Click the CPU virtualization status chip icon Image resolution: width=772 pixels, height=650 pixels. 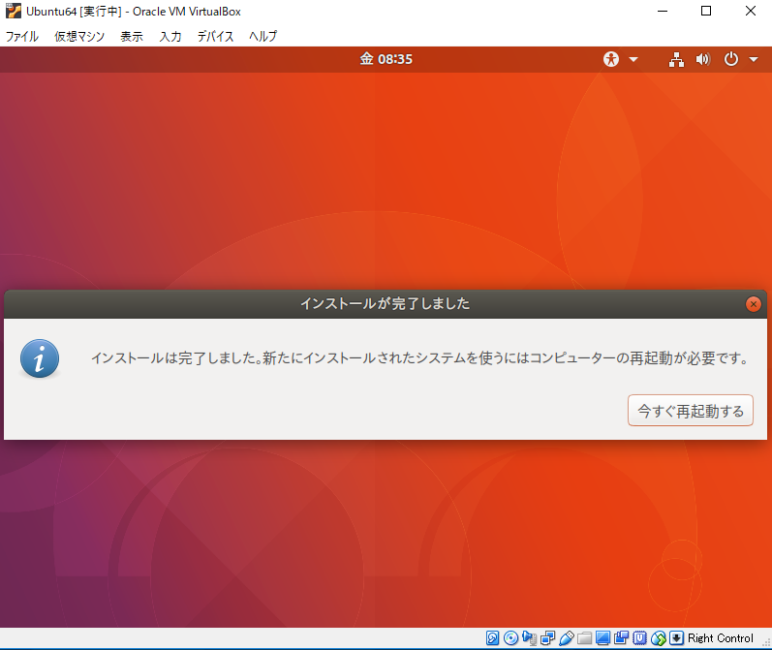pyautogui.click(x=639, y=638)
